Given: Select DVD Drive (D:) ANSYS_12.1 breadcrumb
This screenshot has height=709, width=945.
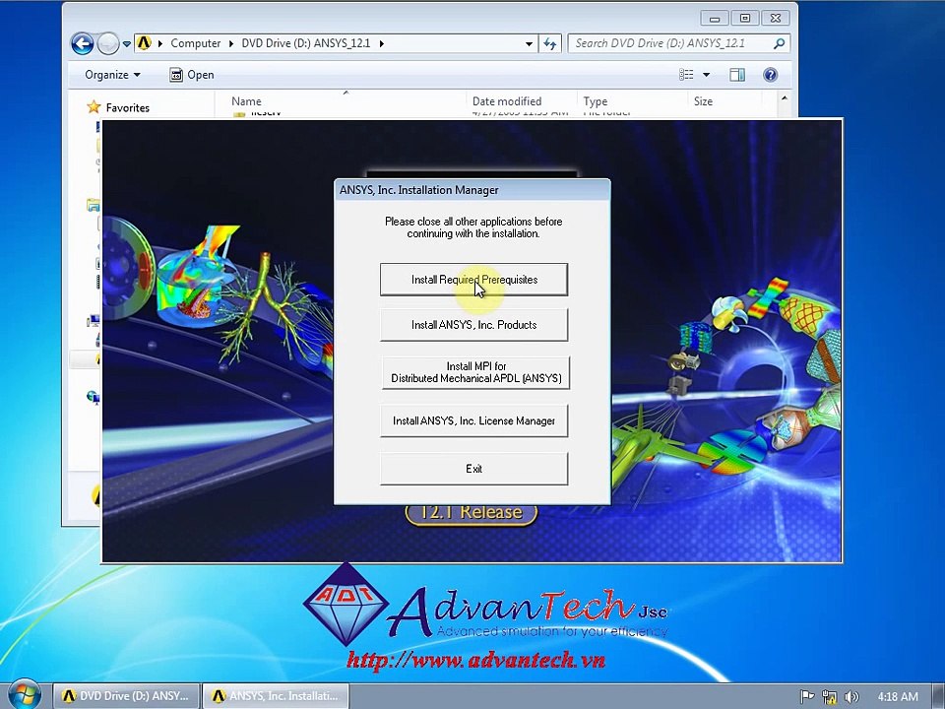Looking at the screenshot, I should [305, 42].
